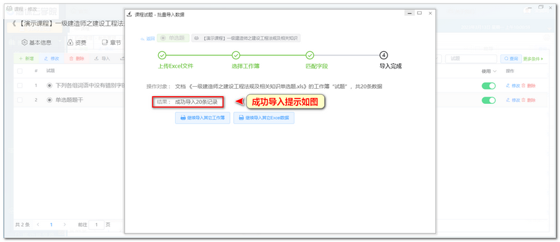
Task: Click the 继续导入其它工作簿 button
Action: coord(202,118)
